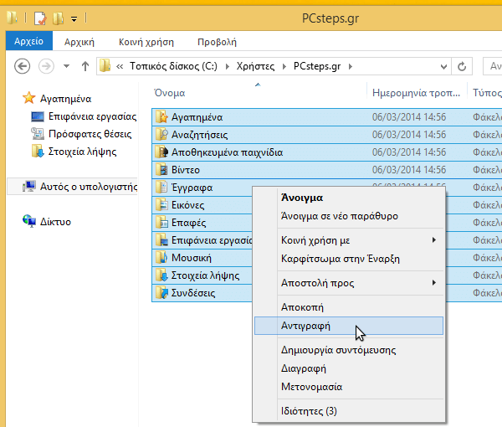Click the Βίντεο folder icon

(x=161, y=170)
